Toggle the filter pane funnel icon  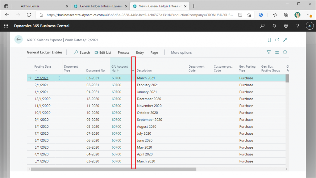[x=269, y=53]
